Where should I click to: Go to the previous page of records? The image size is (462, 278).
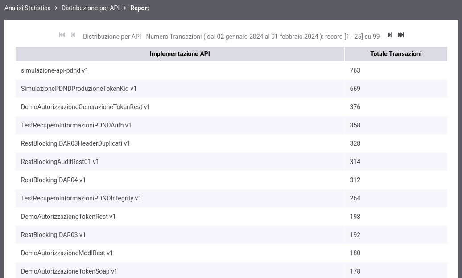(x=73, y=35)
